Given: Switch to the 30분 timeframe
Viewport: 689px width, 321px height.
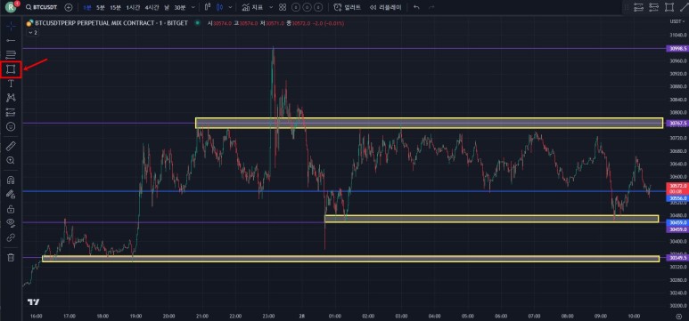Looking at the screenshot, I should pos(180,7).
